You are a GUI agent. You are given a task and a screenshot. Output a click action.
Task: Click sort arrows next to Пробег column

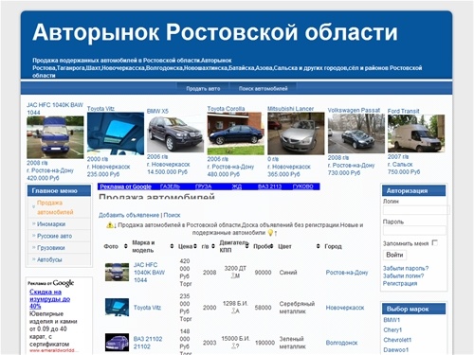271,246
